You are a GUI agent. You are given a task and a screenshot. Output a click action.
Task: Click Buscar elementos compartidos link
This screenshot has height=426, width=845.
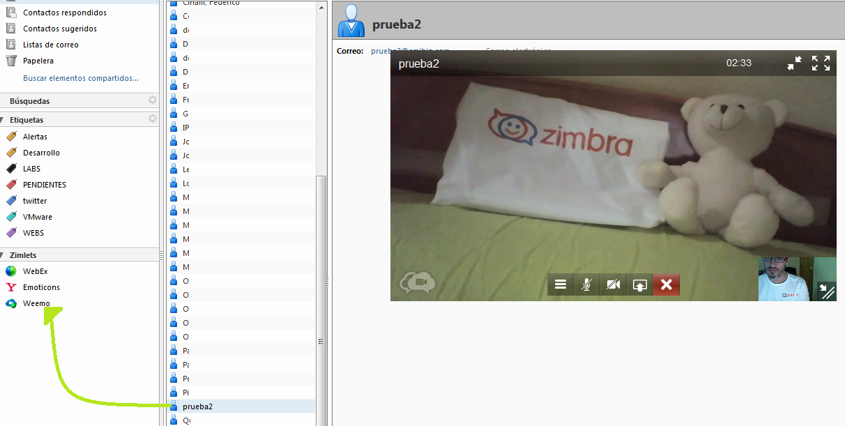click(81, 78)
